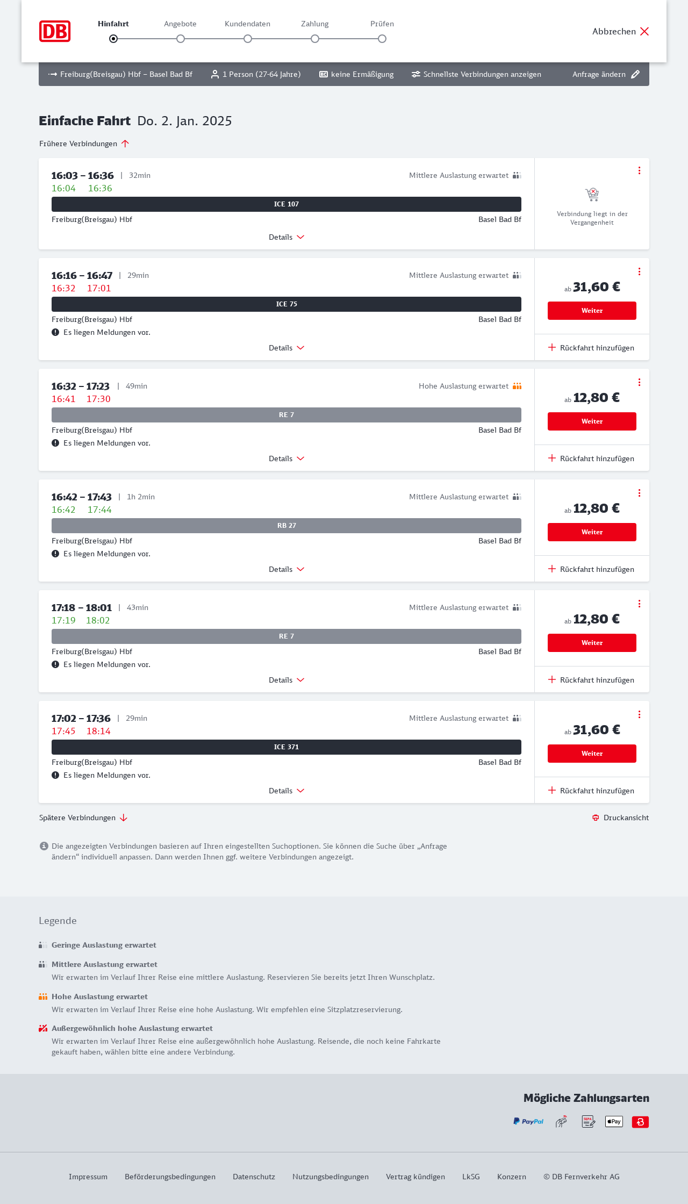Expand Details for RB 27 connection
688x1204 pixels.
coord(286,569)
